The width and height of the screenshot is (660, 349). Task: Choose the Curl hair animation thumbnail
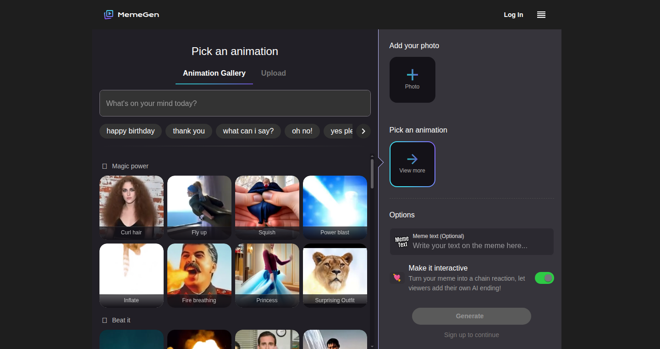[132, 208]
